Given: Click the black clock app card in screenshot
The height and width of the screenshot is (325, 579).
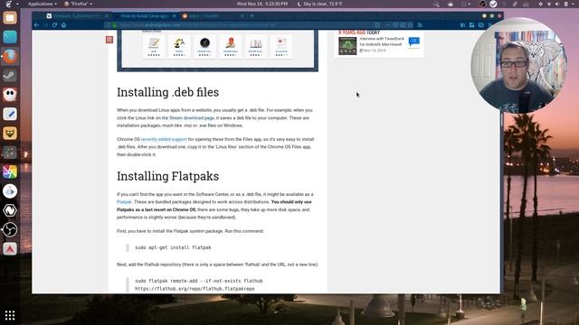Looking at the screenshot, I should [204, 46].
